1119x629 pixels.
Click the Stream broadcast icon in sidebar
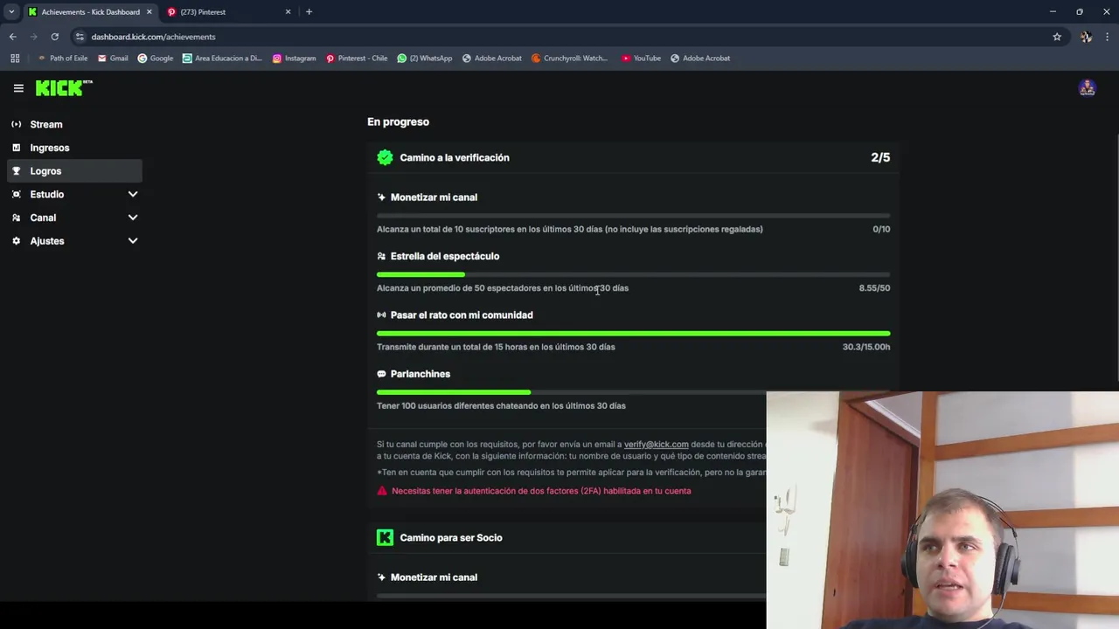point(16,124)
